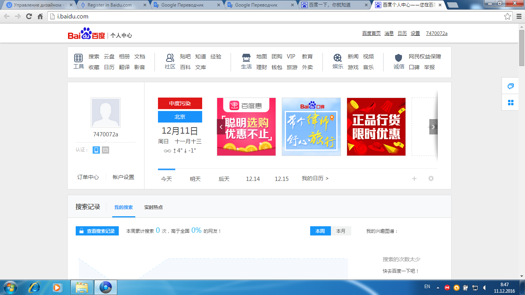
Task: Open the 音乐 music link
Action: tap(368, 67)
